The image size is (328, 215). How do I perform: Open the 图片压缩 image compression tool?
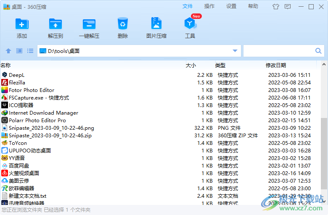coord(156,23)
